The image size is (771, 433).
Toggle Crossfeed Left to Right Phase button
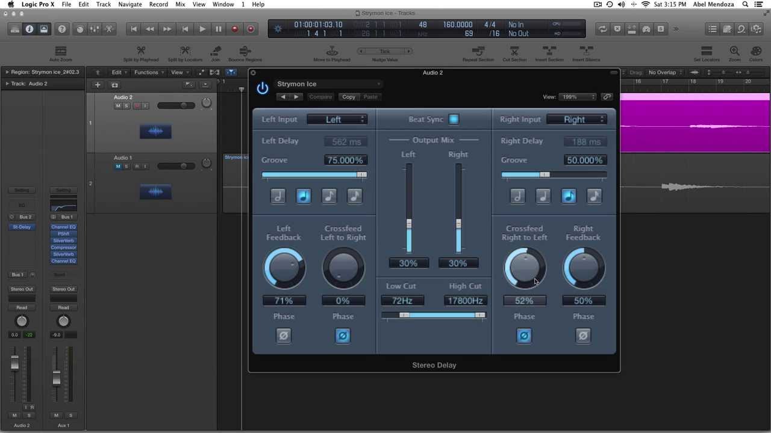coord(342,336)
